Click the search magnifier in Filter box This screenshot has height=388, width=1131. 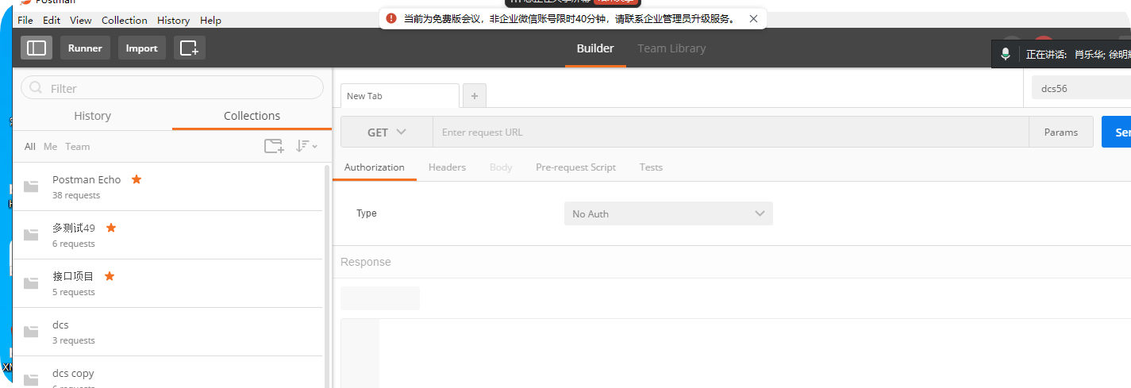click(37, 88)
